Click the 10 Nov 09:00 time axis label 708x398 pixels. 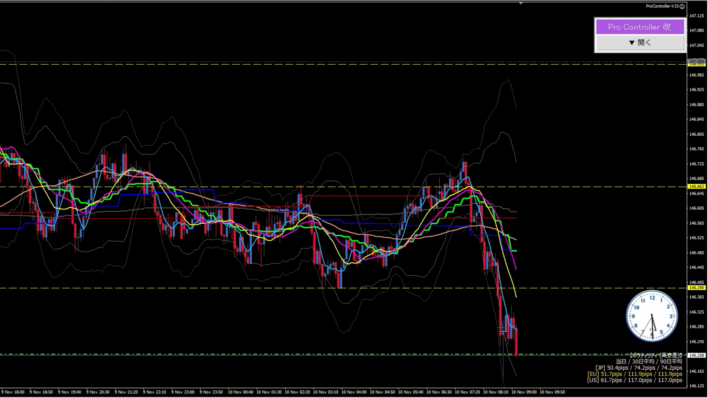pyautogui.click(x=524, y=392)
